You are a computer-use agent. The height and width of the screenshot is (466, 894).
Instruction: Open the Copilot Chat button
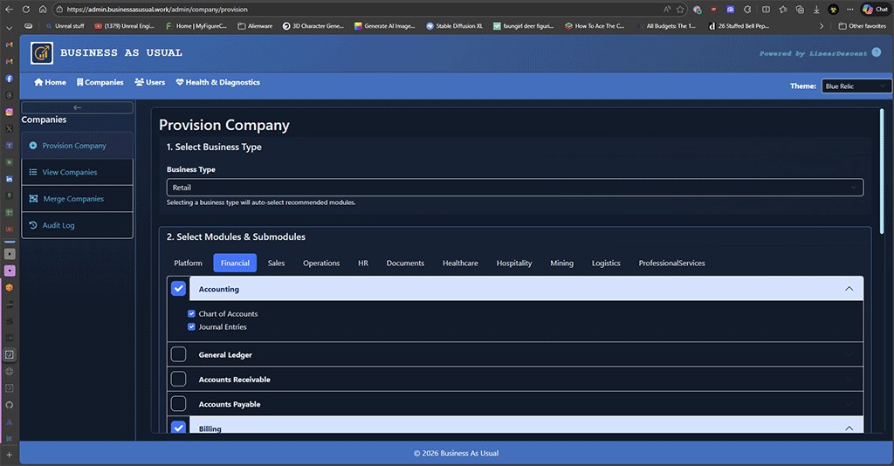coord(876,9)
